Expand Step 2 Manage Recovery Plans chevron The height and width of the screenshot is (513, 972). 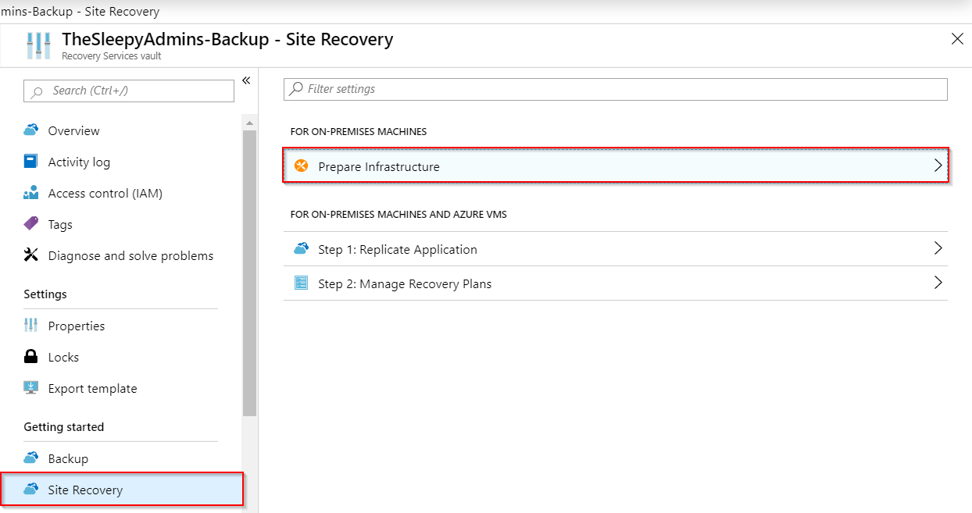tap(938, 283)
